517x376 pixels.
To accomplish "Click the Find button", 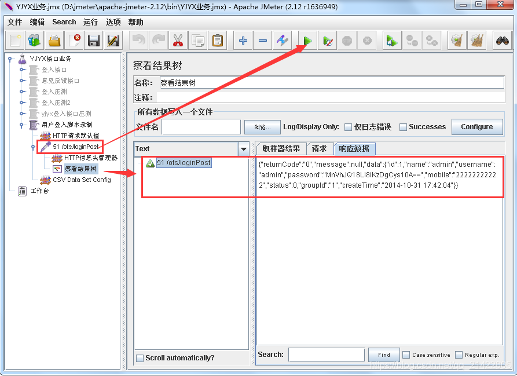I will [384, 355].
